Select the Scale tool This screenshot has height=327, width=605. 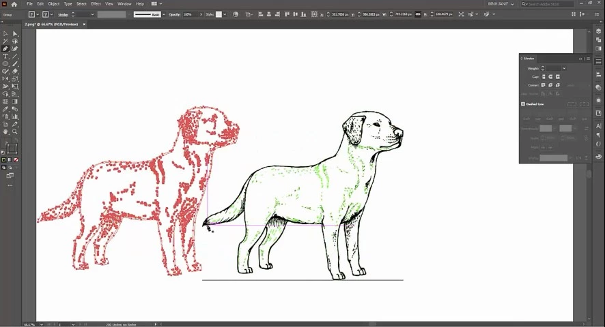point(14,79)
